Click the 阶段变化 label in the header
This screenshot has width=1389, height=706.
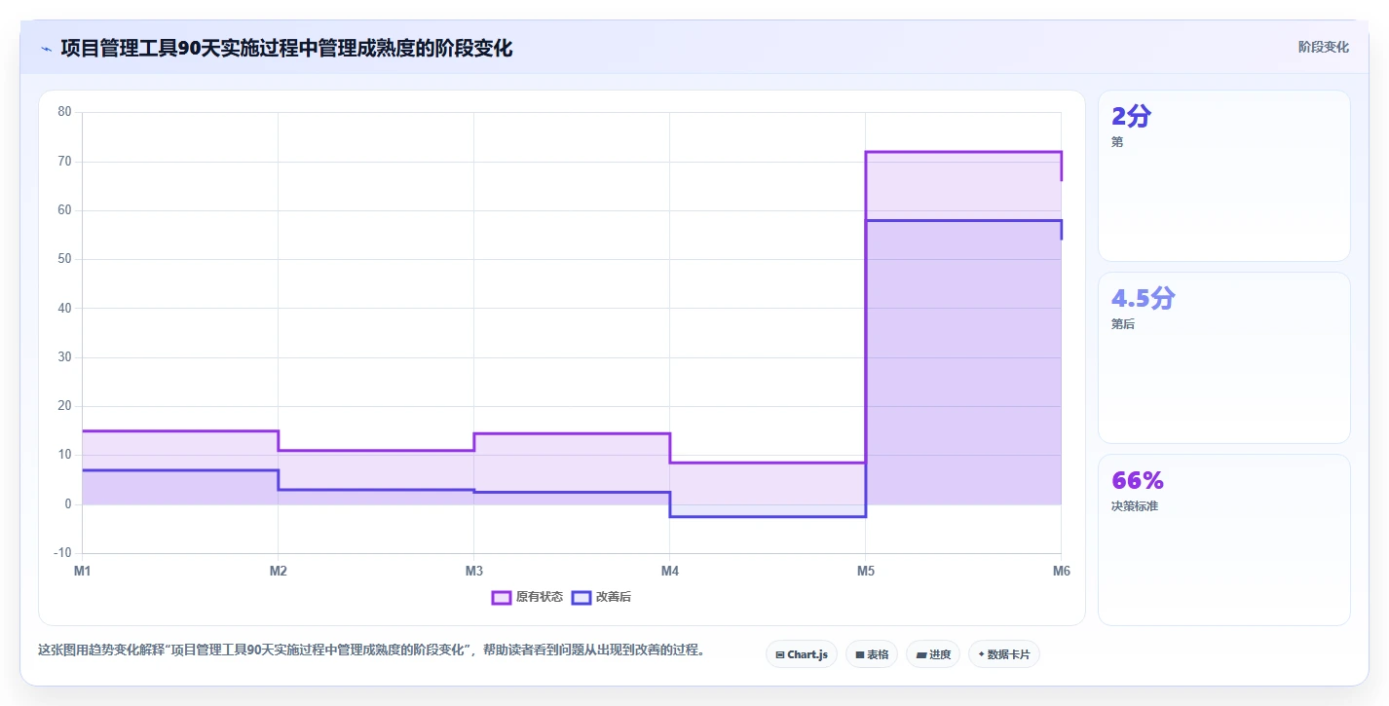[x=1323, y=47]
